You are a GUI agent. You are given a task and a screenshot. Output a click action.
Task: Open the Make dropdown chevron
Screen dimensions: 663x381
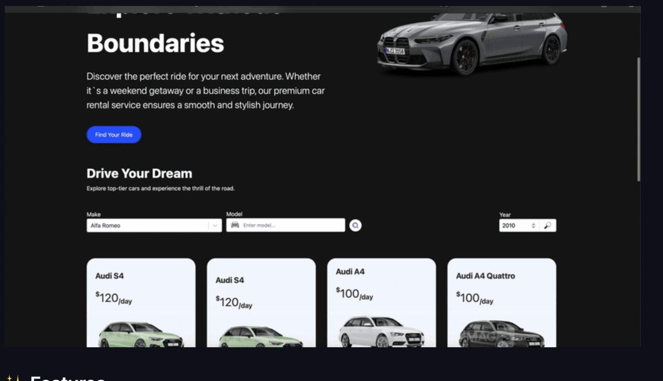215,225
